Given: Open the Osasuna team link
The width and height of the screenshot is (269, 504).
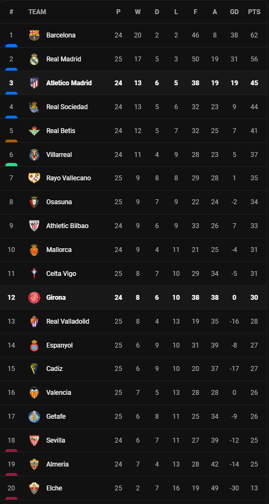Looking at the screenshot, I should click(59, 202).
